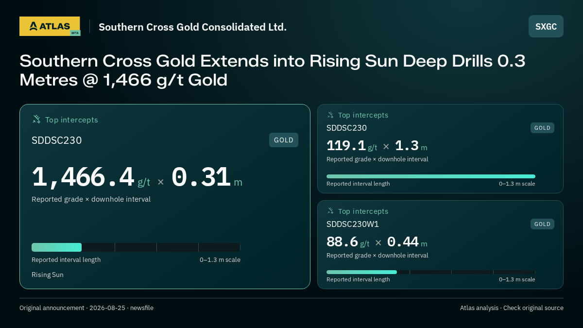Click the drill icon in the 119.1 g/t card
Viewport: 583px width, 328px height.
330,115
